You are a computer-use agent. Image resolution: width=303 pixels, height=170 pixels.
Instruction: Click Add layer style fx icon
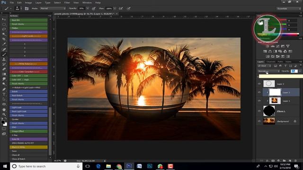tap(267, 161)
